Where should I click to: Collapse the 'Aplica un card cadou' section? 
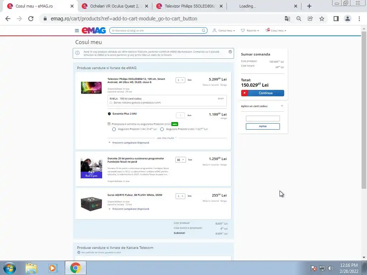[x=282, y=106]
